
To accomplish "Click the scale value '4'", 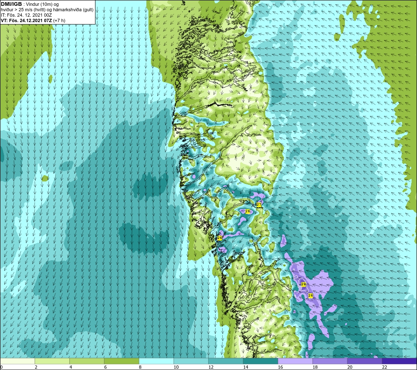I will pyautogui.click(x=71, y=367).
